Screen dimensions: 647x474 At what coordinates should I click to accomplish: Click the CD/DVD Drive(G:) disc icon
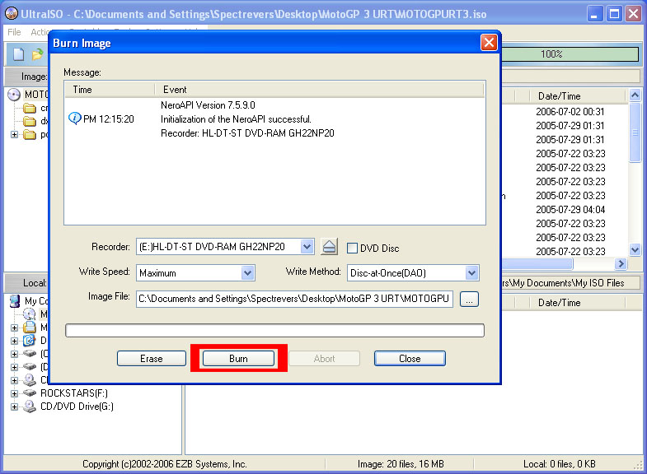(30, 407)
